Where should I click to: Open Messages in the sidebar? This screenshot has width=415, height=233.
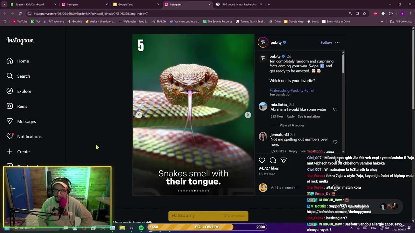(x=21, y=121)
